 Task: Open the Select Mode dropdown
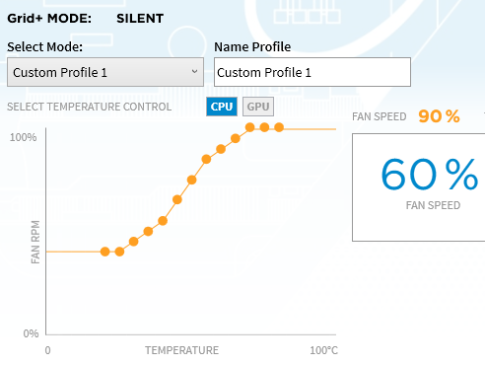105,72
